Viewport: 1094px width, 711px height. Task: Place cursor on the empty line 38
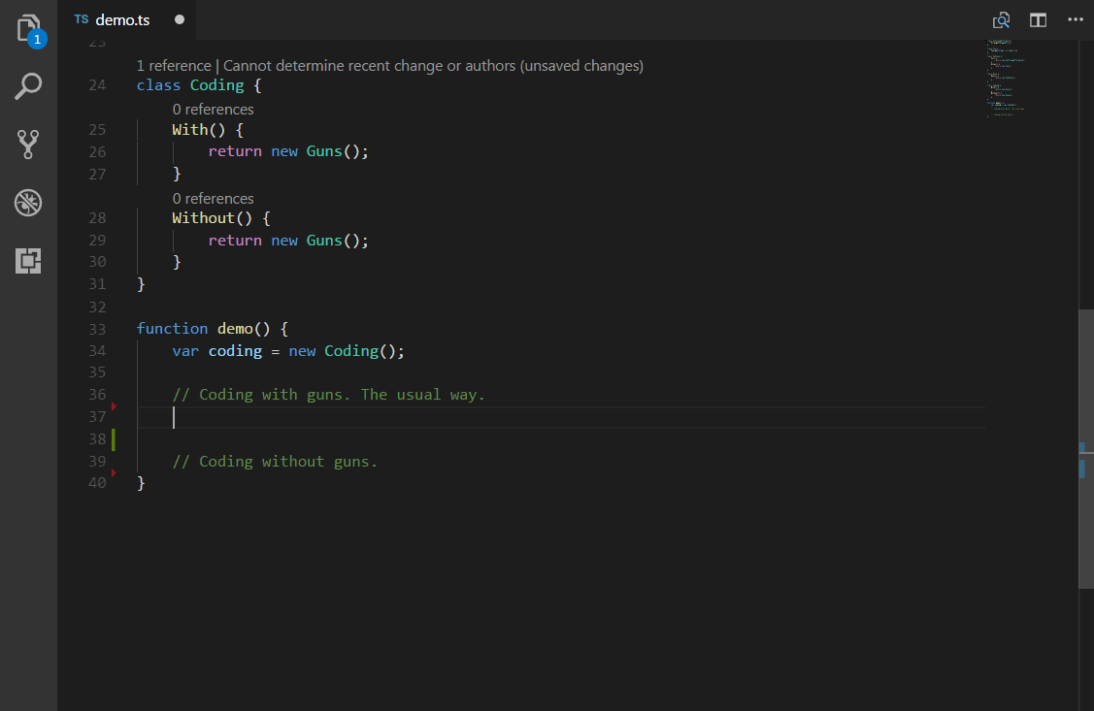pos(562,439)
